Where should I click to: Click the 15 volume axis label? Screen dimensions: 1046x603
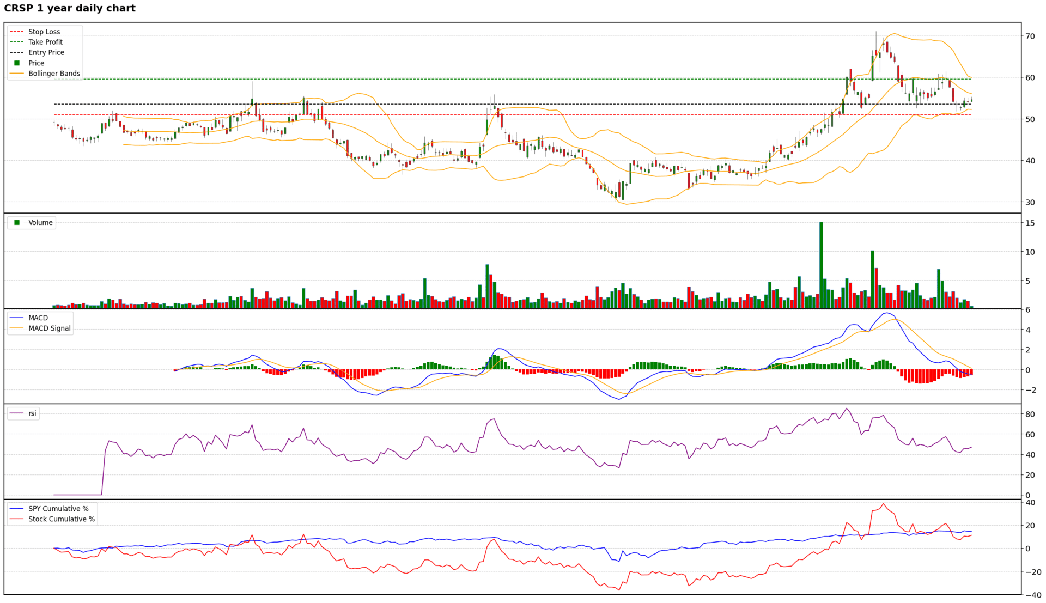1030,223
